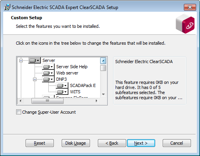This screenshot has width=200, height=156.
Task: Click the horizontal scrollbar right arrow
Action: pos(97,101)
